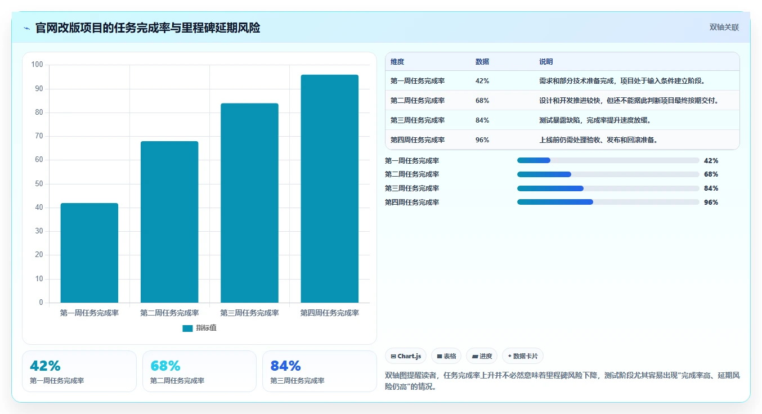Click the 表格 tag chip
The image size is (762, 414).
[446, 356]
